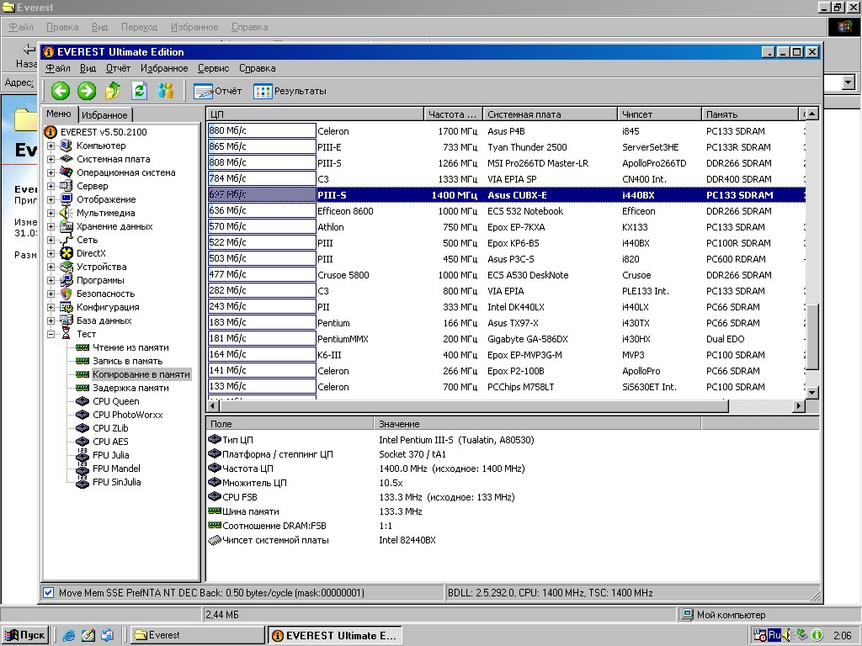
Task: Collapse the Тест tree node
Action: (51, 334)
